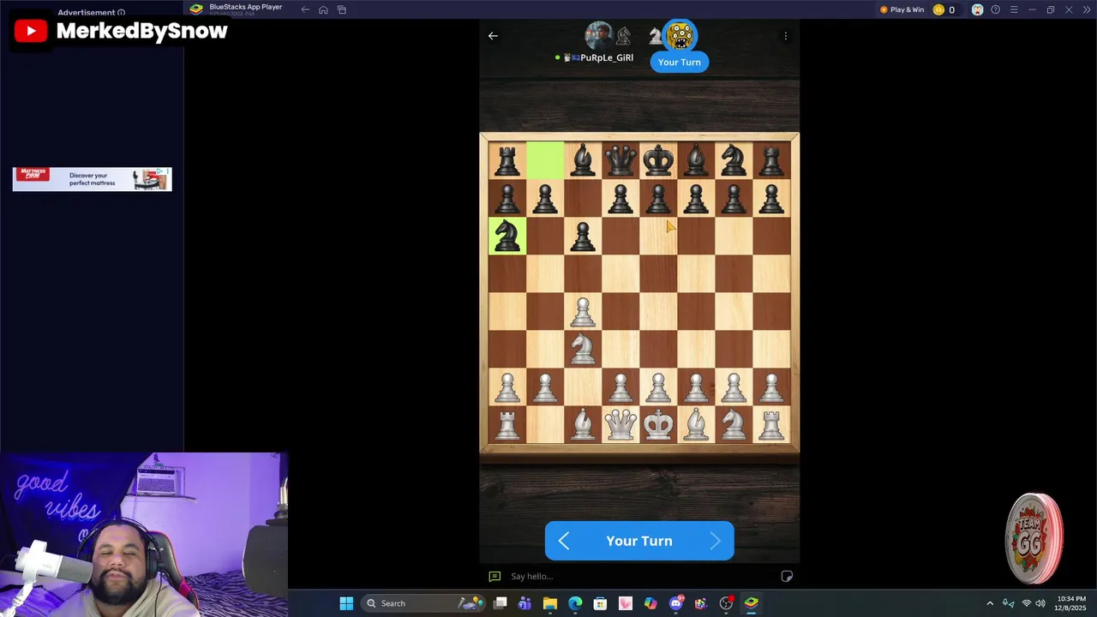
Task: Open Microsoft Store from taskbar
Action: (600, 603)
